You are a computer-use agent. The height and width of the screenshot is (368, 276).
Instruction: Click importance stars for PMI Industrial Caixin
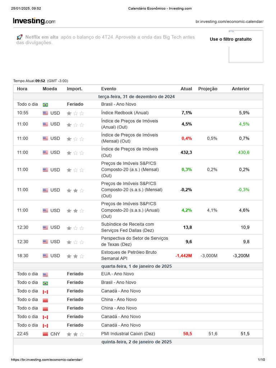point(75,334)
